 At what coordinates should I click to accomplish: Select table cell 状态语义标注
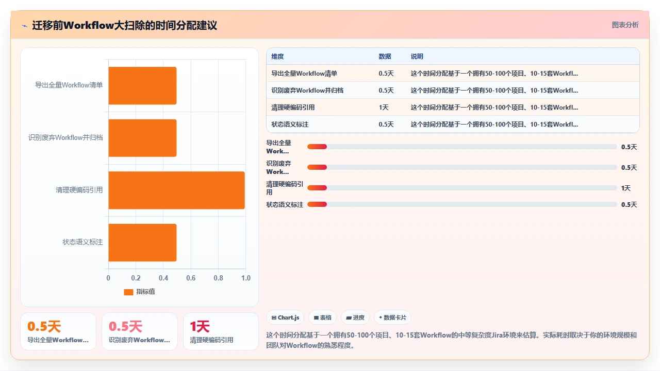click(290, 125)
